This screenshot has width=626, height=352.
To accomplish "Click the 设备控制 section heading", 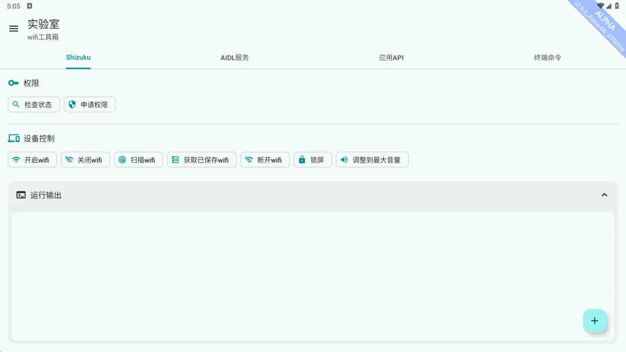I will coord(39,139).
